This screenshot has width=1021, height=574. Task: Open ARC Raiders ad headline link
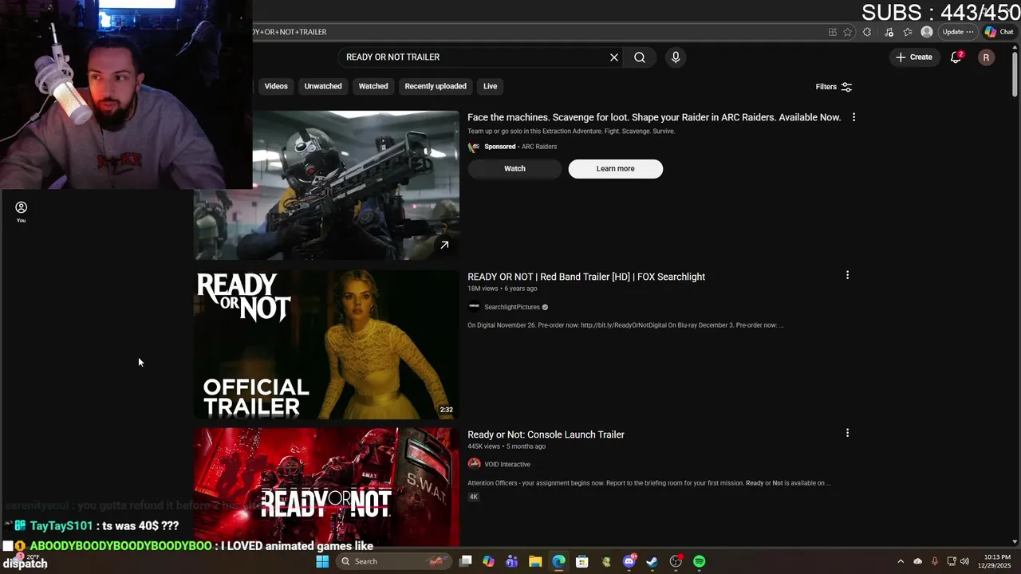coord(654,117)
